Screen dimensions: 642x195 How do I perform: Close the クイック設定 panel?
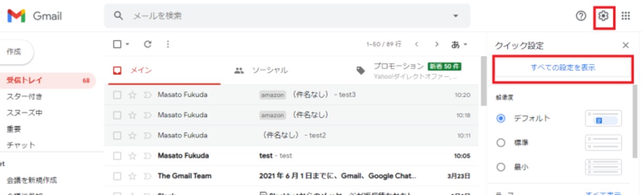625,45
